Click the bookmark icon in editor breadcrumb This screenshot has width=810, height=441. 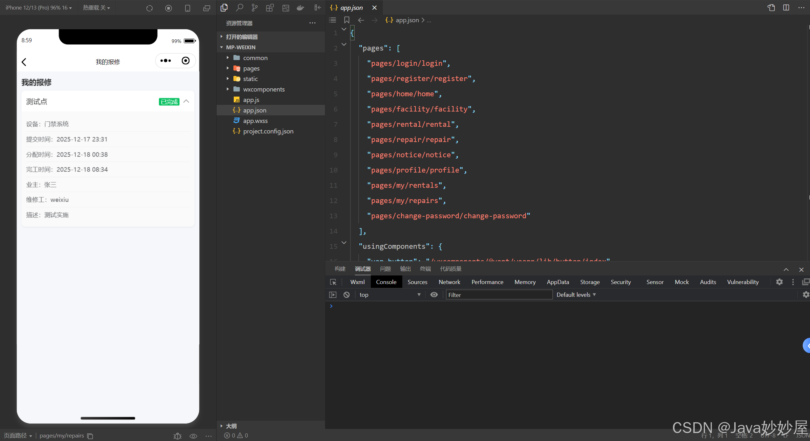click(347, 20)
